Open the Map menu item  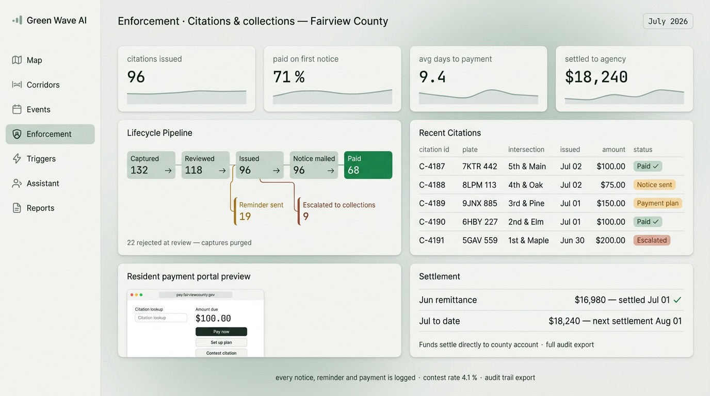point(50,60)
